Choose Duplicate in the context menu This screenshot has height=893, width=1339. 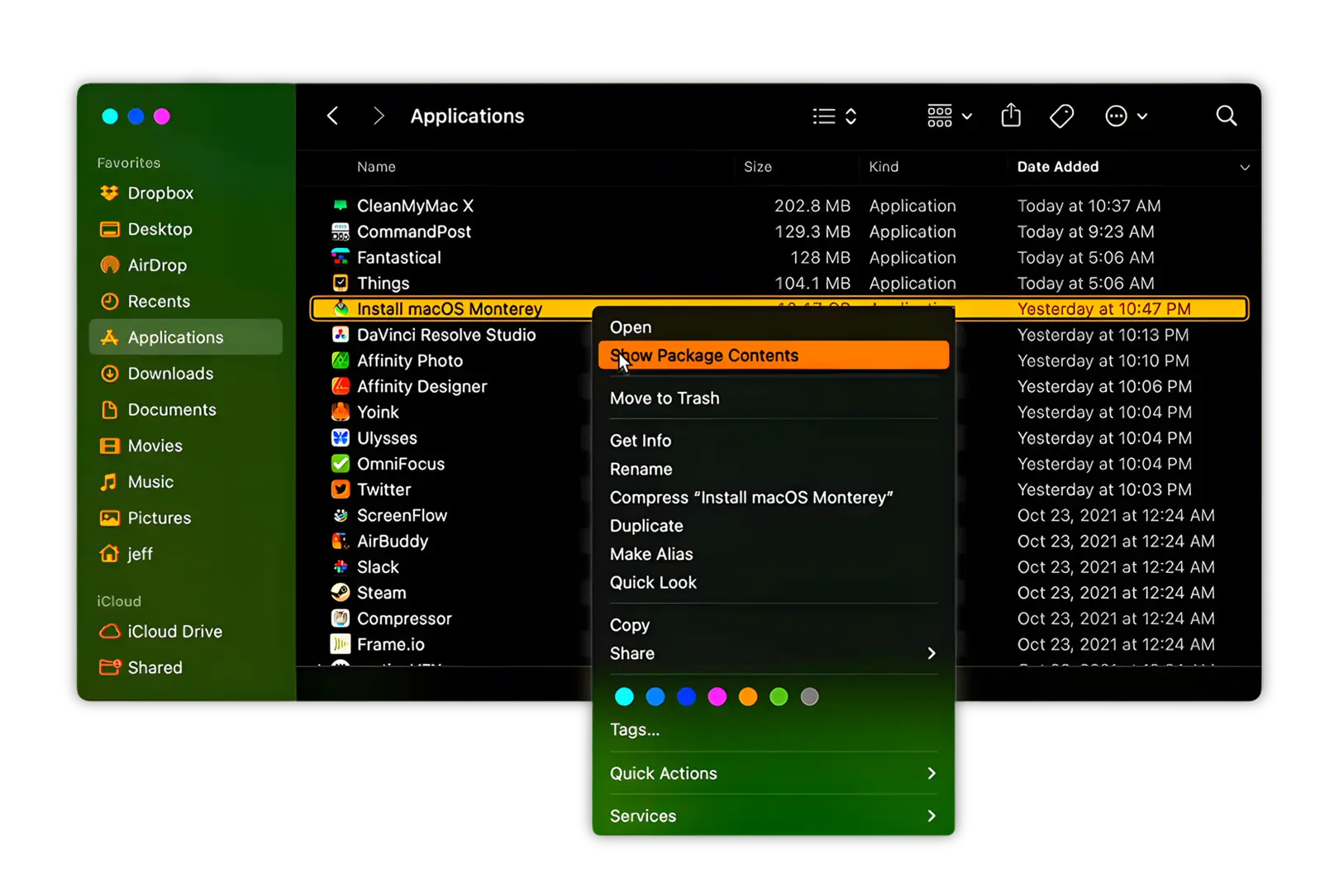(x=773, y=526)
